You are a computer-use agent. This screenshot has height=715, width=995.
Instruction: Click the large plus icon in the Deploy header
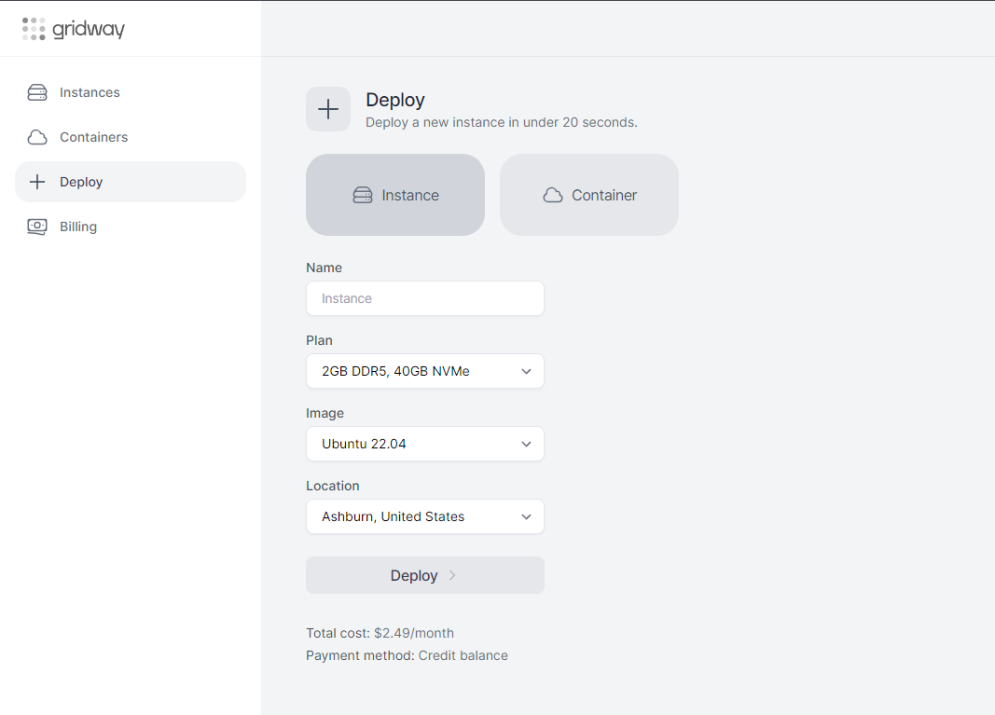pos(328,109)
